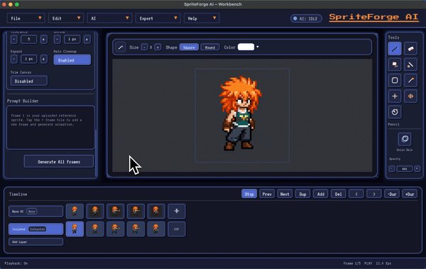Increase frame duration with +Dur
Image resolution: width=426 pixels, height=269 pixels.
click(410, 194)
